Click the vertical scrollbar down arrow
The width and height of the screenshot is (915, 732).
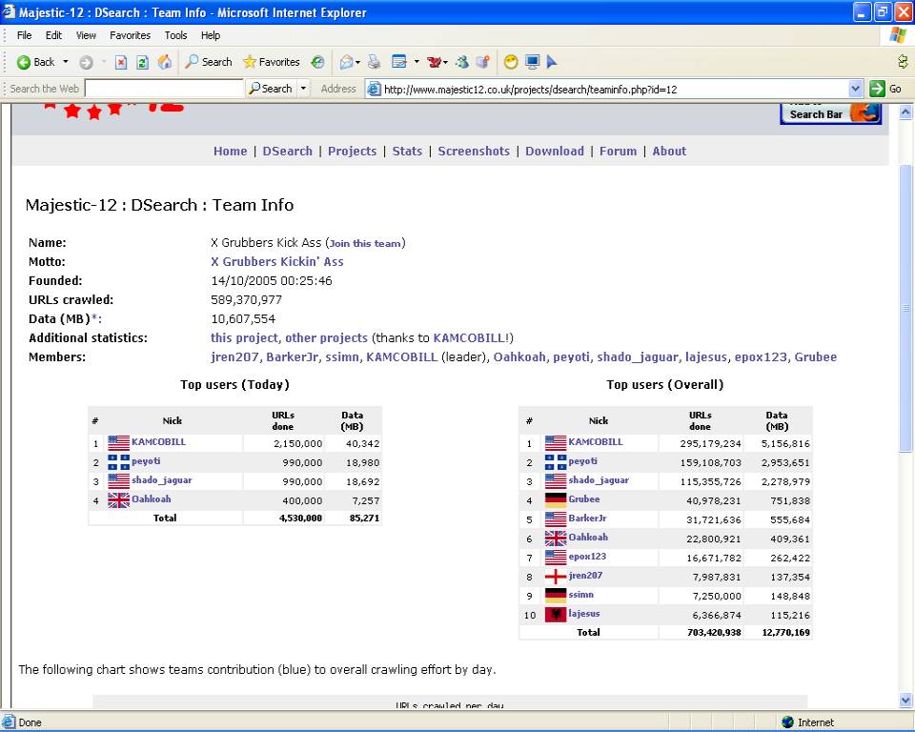[905, 700]
